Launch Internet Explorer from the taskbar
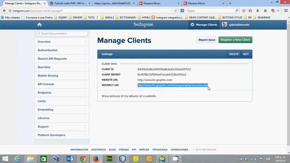290x163 pixels. tap(18, 159)
